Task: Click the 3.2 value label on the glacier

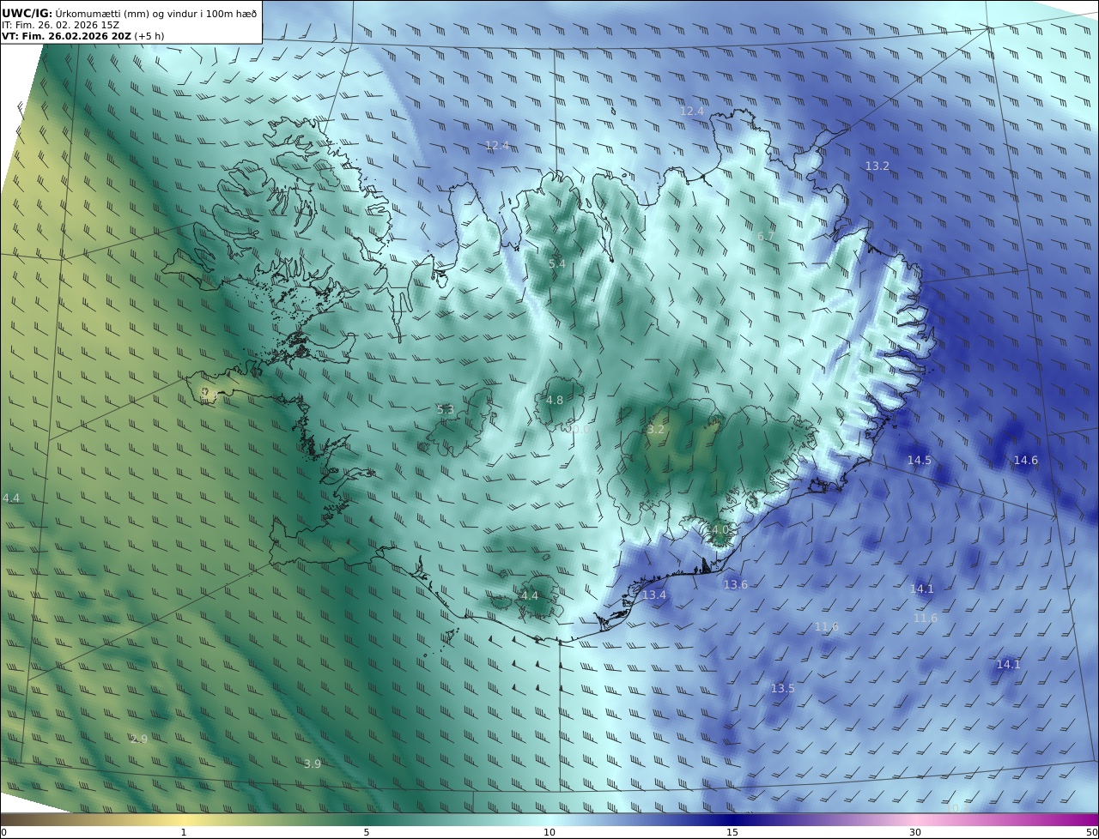Action: pos(656,429)
